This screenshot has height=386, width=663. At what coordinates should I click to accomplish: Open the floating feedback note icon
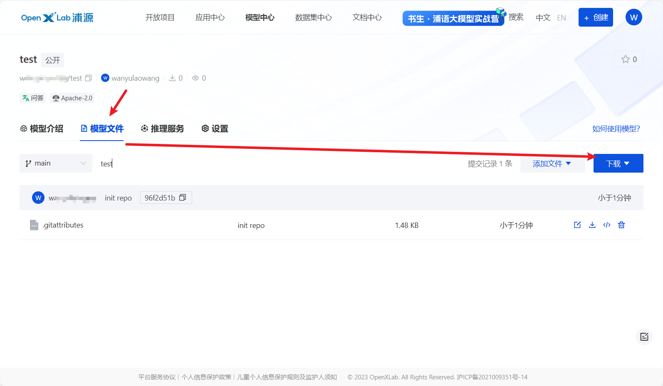(644, 337)
